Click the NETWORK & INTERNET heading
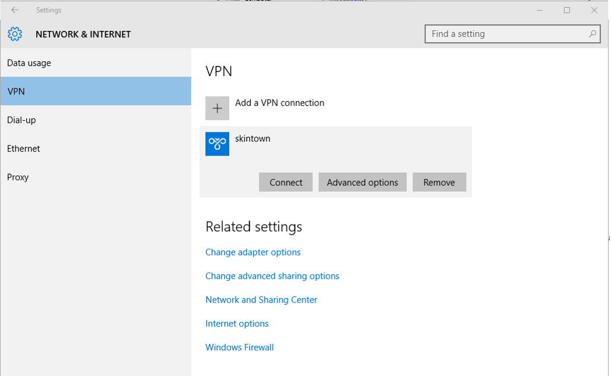Image resolution: width=611 pixels, height=376 pixels. coord(83,34)
